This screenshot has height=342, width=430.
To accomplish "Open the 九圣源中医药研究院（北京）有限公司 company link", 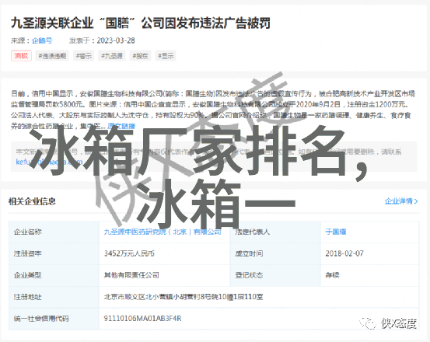I will click(163, 232).
